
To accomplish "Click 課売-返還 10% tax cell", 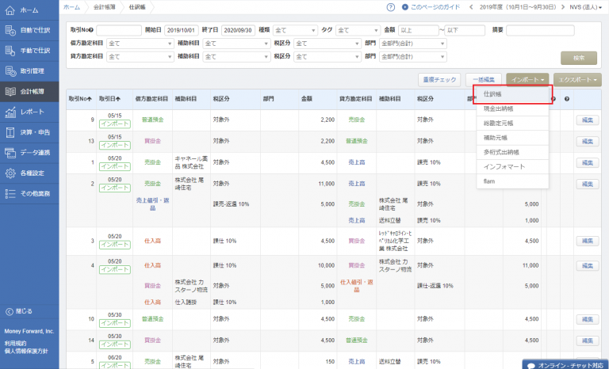I will click(231, 204).
